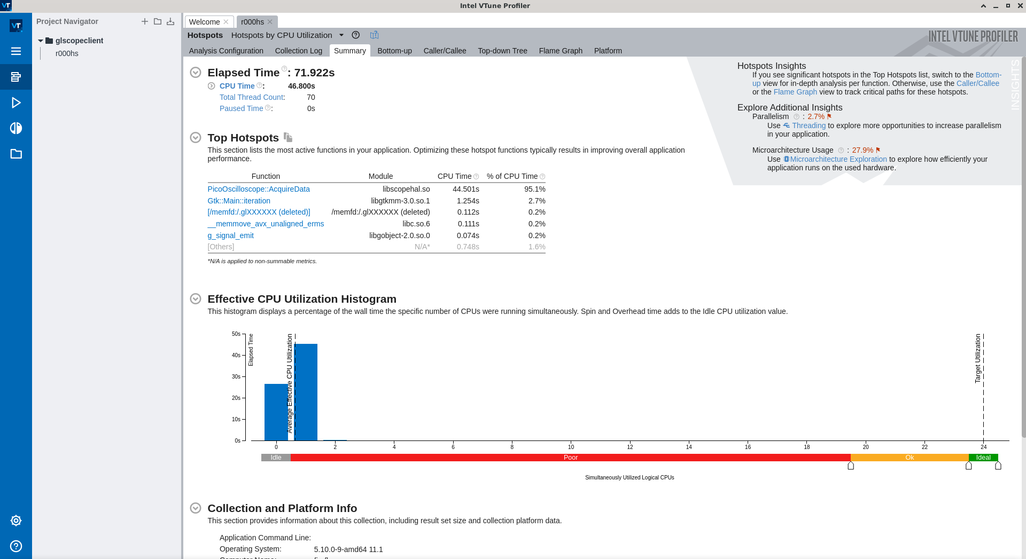Import result with the download icon
Viewport: 1026px width, 559px height.
[170, 21]
